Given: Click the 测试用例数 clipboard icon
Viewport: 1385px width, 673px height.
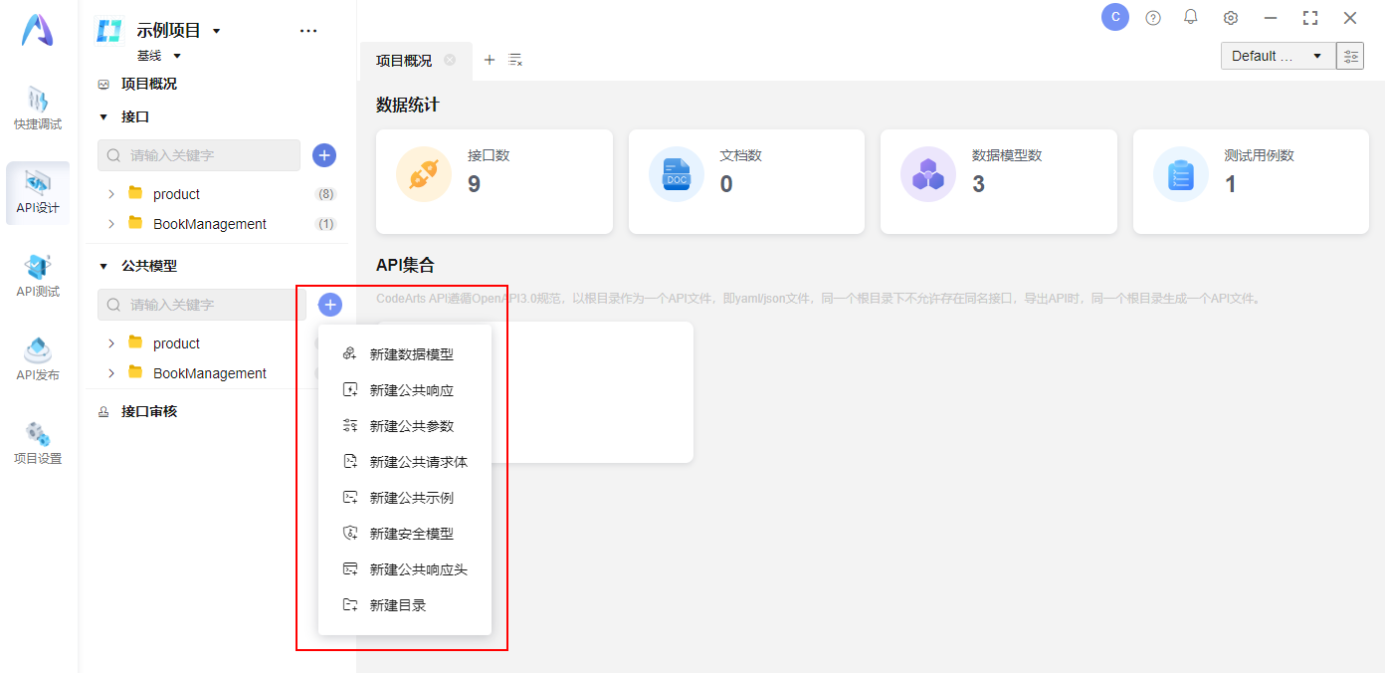Looking at the screenshot, I should coord(1181,174).
